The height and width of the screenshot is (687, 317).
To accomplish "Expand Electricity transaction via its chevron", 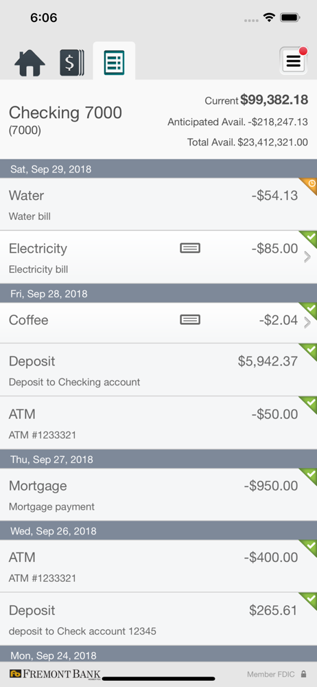I will (307, 257).
